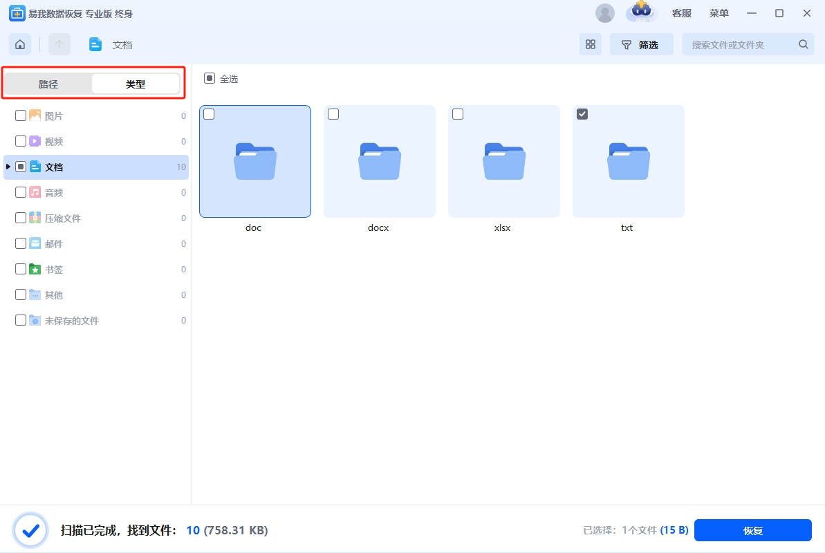Open the doc folder thumbnail
This screenshot has height=553, width=825.
254,161
